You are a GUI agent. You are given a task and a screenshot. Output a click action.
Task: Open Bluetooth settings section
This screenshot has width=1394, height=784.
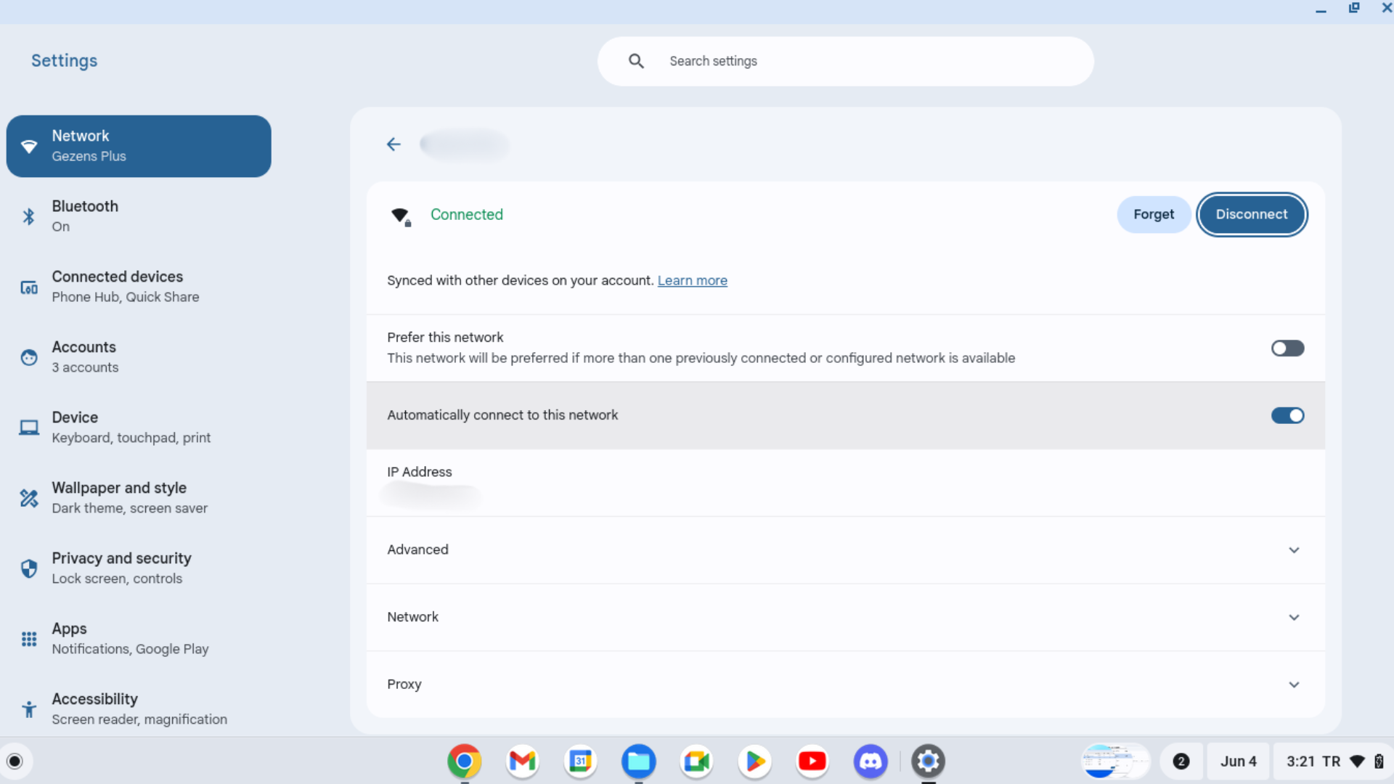(x=139, y=216)
